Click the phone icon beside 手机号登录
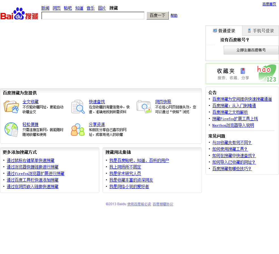Viewport: 279px width, 254px height. point(249,30)
